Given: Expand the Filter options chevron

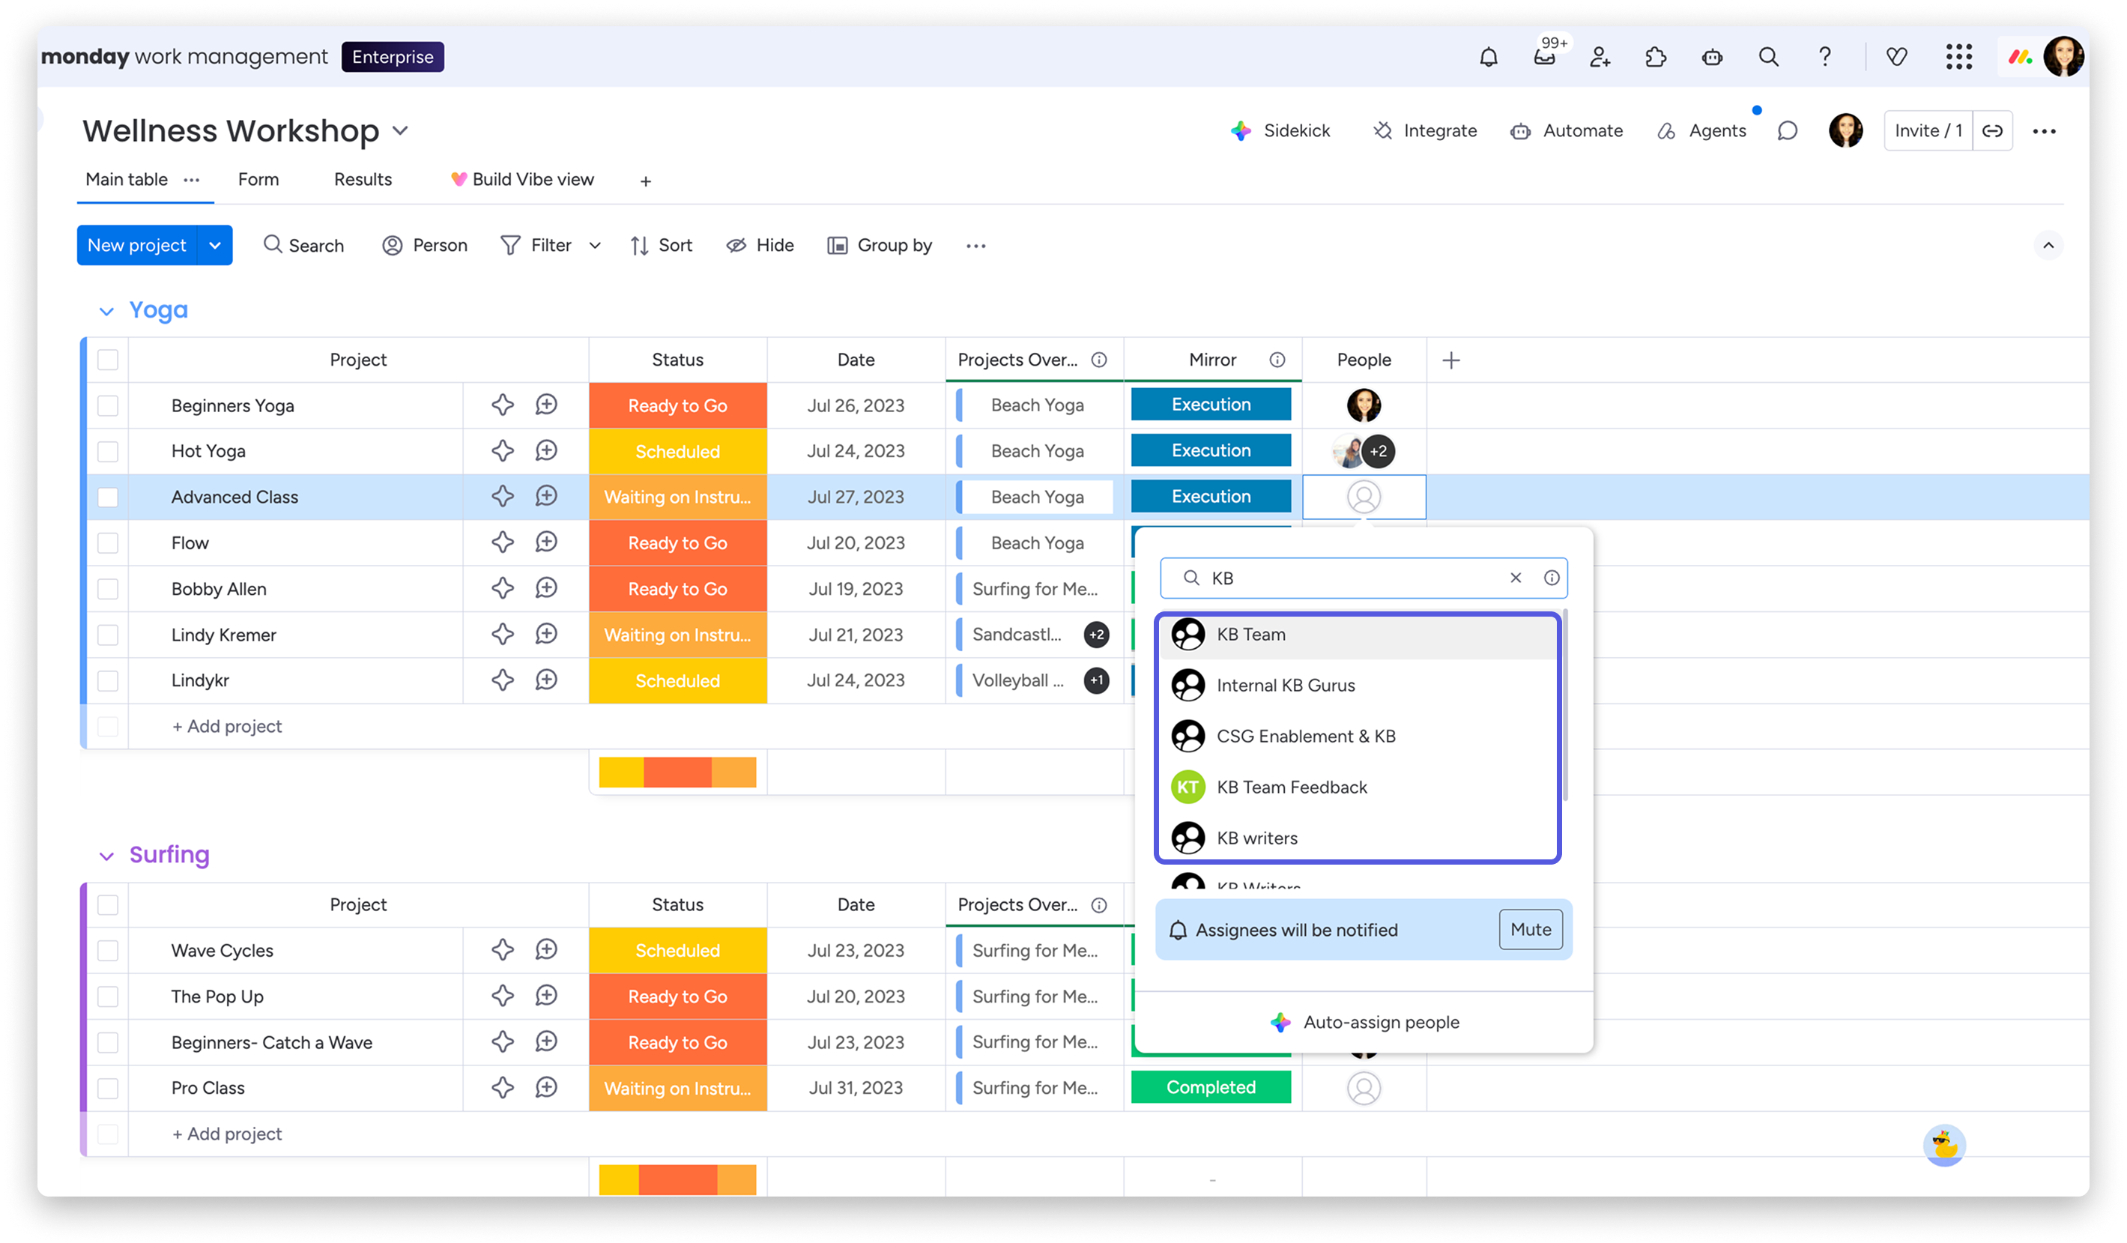Looking at the screenshot, I should point(595,246).
